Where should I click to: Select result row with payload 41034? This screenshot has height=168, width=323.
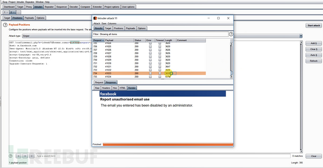click(x=149, y=77)
